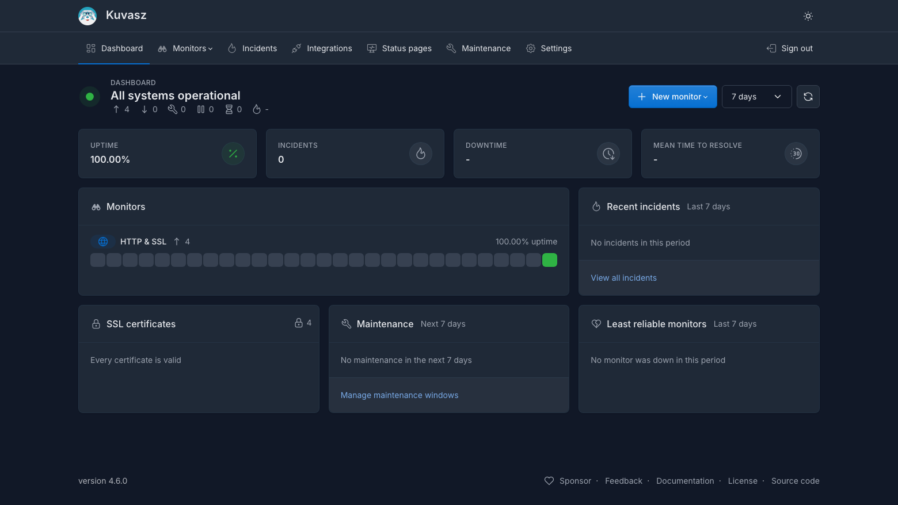
Task: Click the in-maintenance wrench count
Action: click(177, 109)
